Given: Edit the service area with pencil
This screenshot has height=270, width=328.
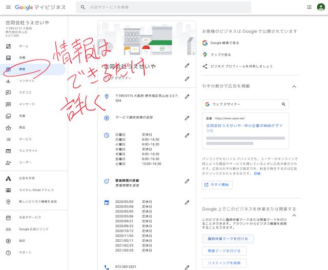Looking at the screenshot, I should [x=187, y=118].
